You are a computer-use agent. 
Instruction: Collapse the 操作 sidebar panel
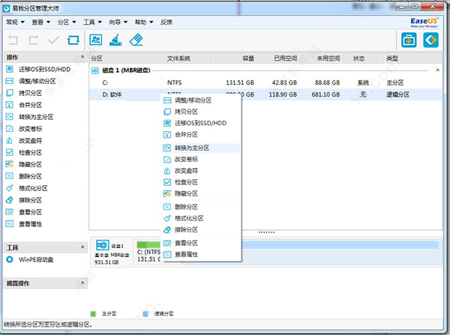82,57
